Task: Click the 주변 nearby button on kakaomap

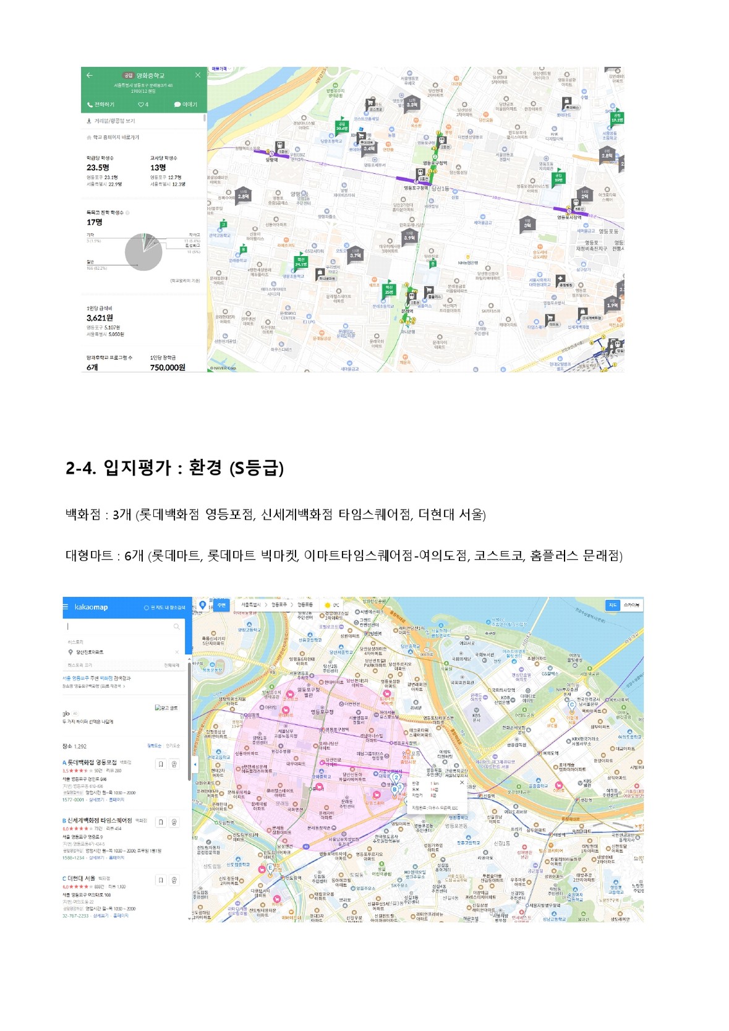Action: (x=221, y=605)
